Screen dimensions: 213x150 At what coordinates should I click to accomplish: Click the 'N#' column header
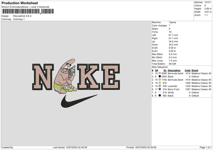156,70
